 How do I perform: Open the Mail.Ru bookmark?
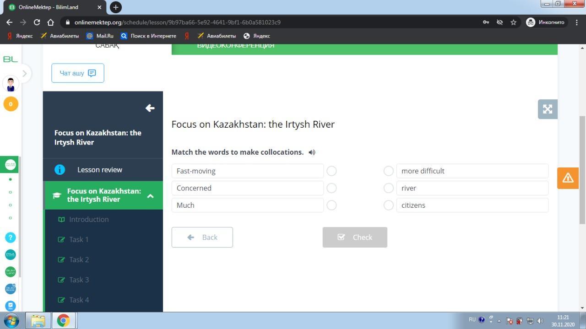point(100,36)
